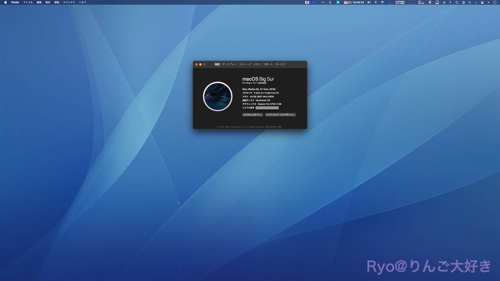Click the eject icon in menu bar

click(444, 2)
